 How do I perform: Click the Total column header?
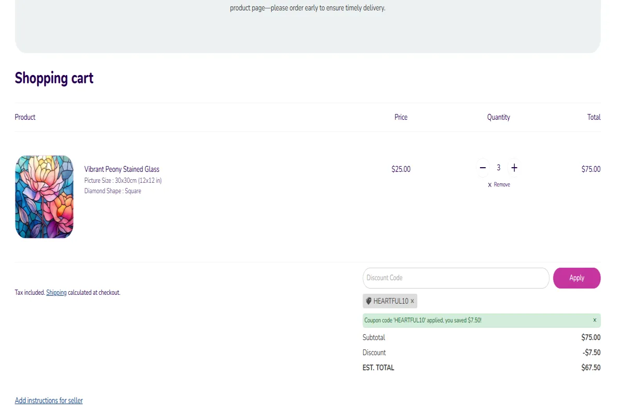tap(594, 117)
